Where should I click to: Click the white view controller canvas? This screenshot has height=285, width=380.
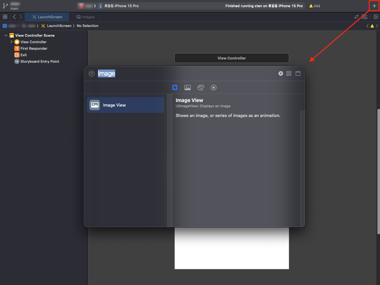(232, 248)
